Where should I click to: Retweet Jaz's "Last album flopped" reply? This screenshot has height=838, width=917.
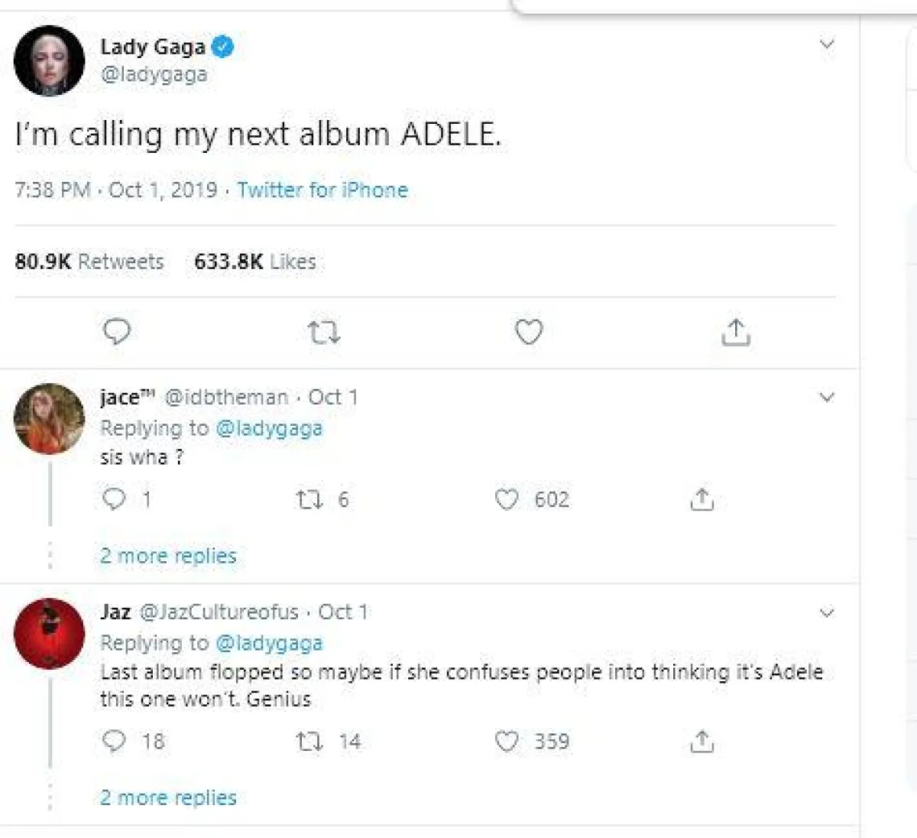tap(309, 742)
